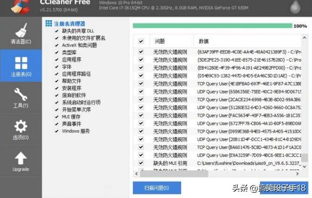The height and width of the screenshot is (198, 312).
Task: Click the 注册表清理器 heading text
Action: [70, 24]
